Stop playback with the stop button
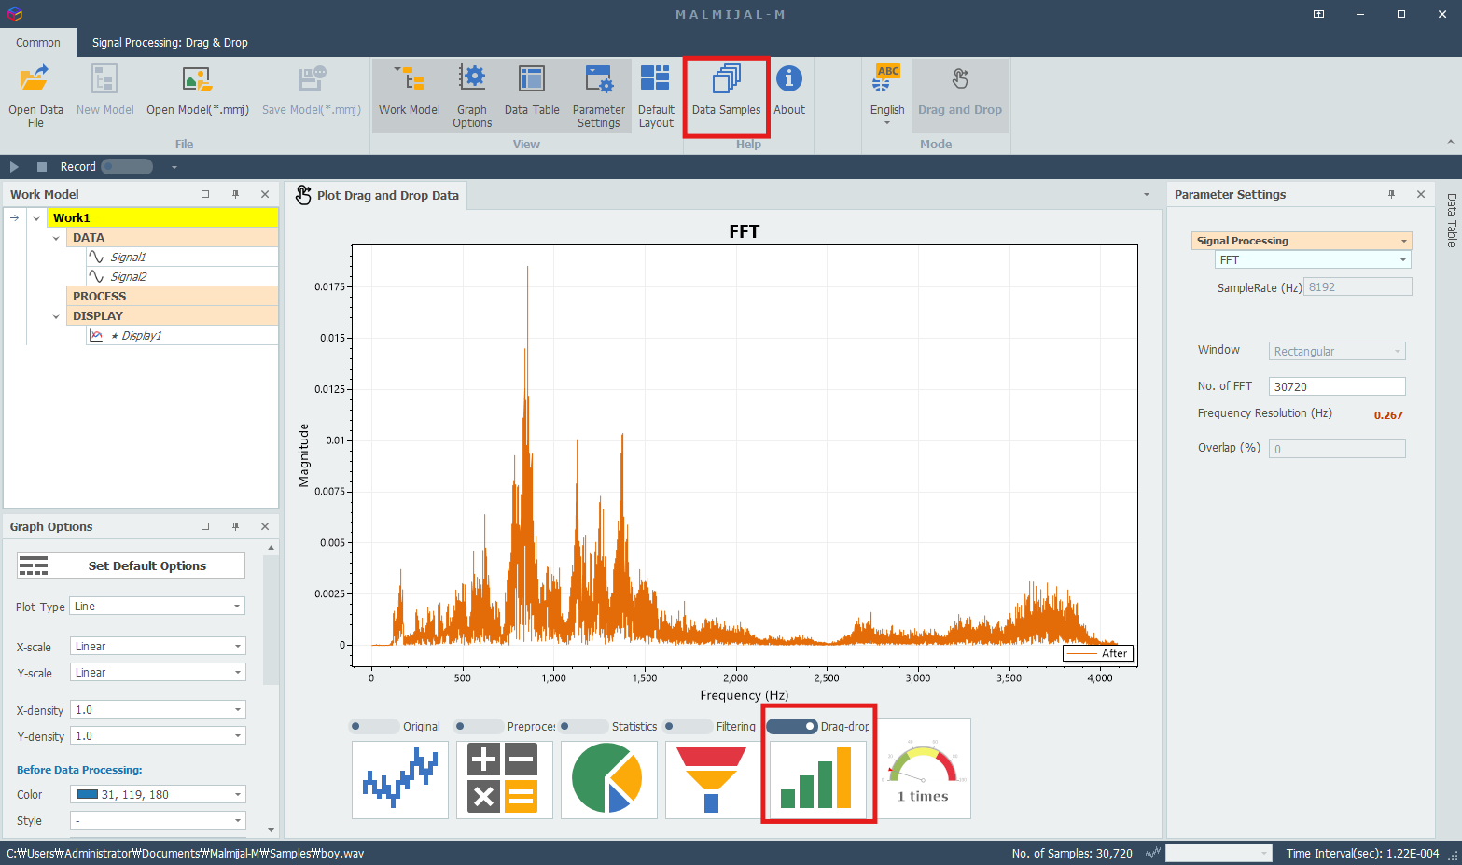 tap(42, 167)
